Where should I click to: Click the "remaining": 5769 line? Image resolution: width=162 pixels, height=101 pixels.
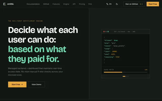[x=112, y=57]
